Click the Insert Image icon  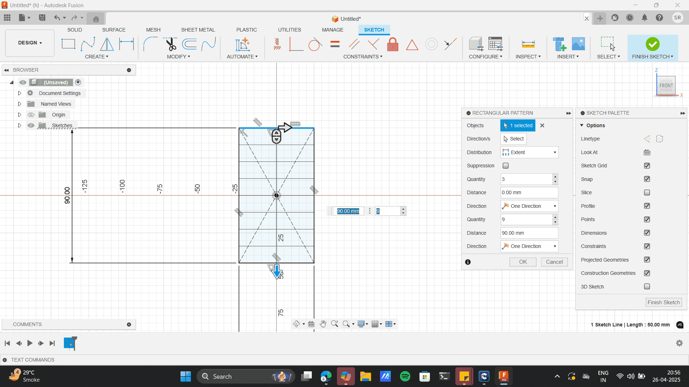[578, 44]
